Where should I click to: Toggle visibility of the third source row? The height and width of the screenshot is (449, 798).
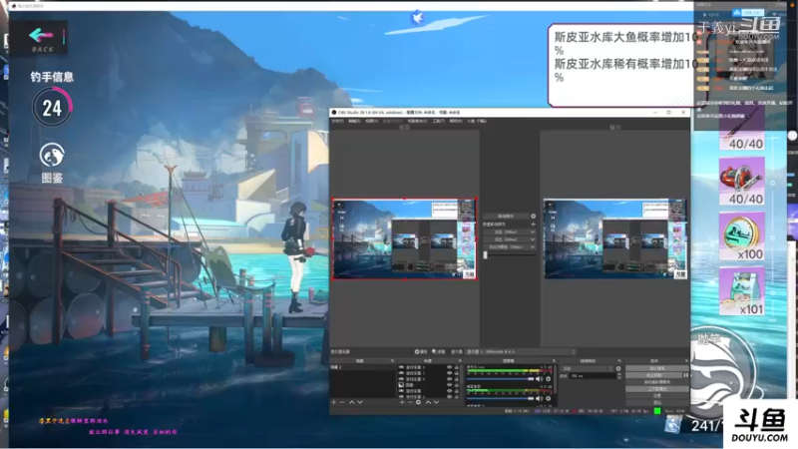pyautogui.click(x=450, y=379)
